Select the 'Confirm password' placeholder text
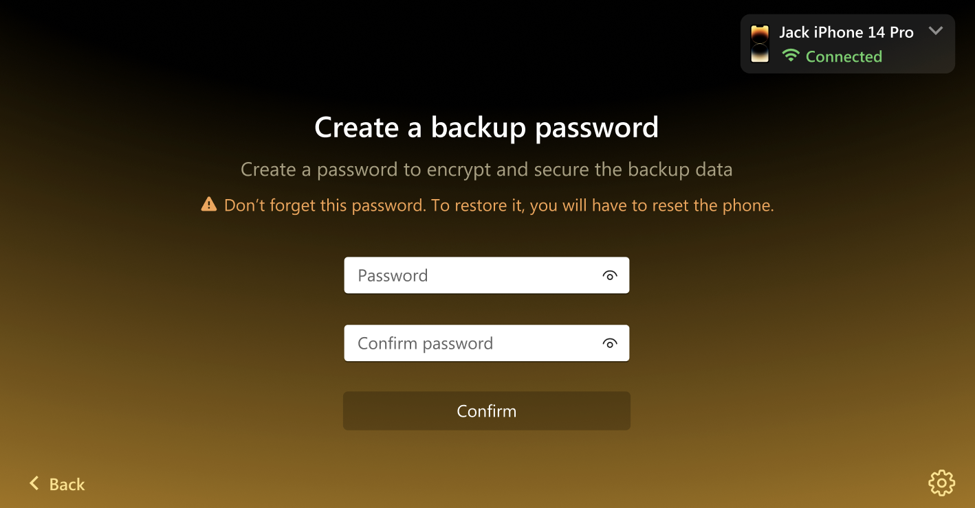This screenshot has width=975, height=508. point(426,343)
